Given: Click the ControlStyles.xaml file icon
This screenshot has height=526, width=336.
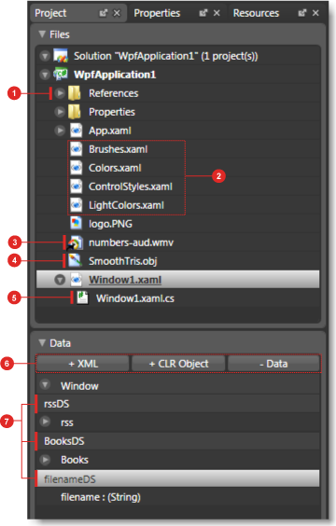Looking at the screenshot, I should tap(77, 187).
